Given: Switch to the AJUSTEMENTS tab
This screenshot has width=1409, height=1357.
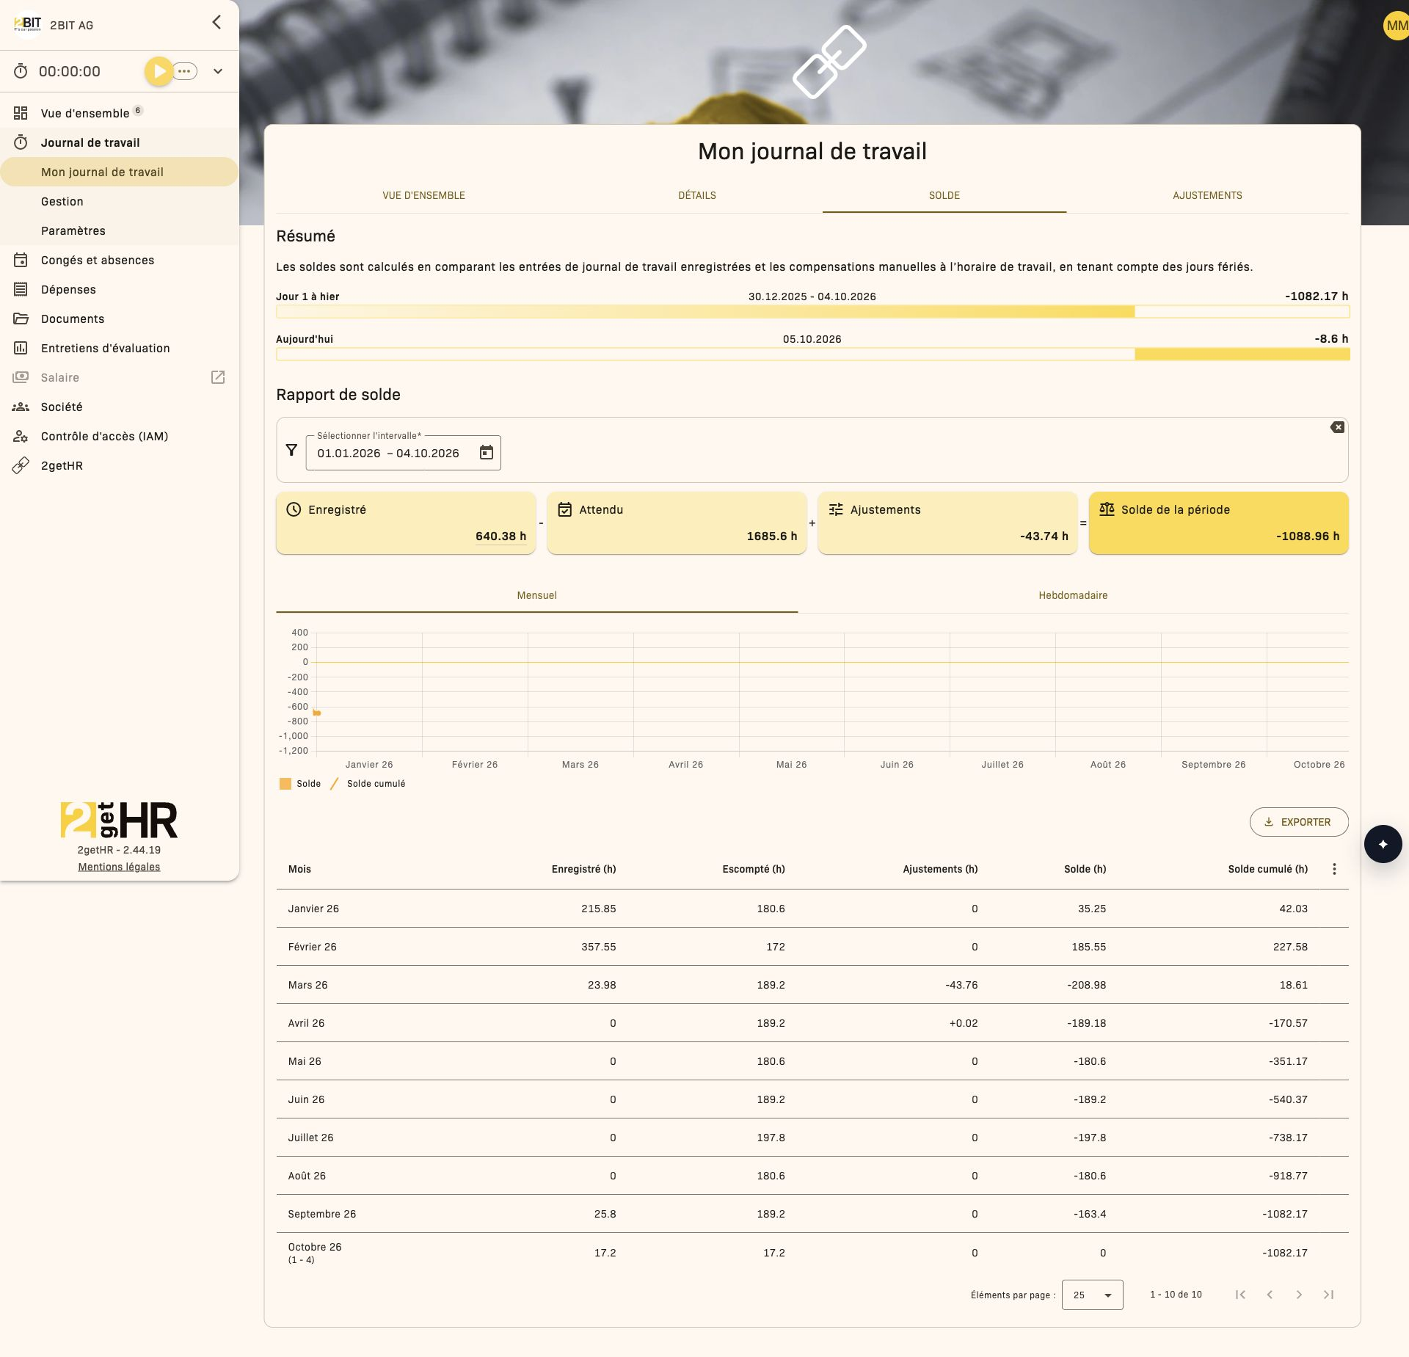Looking at the screenshot, I should [1207, 195].
